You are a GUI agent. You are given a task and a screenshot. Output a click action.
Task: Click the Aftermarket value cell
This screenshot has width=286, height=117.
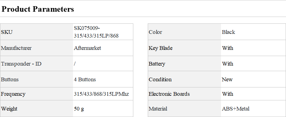[103, 48]
